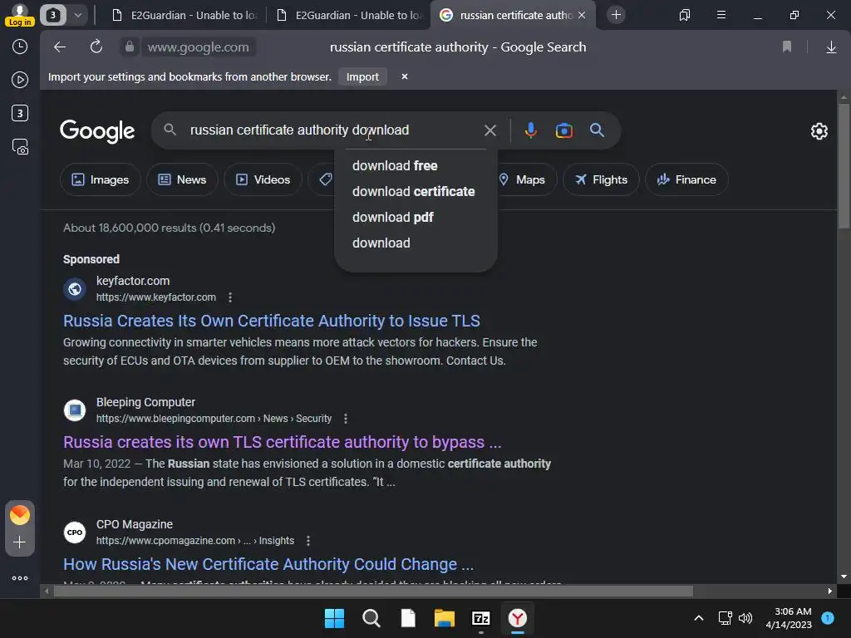Click the connection lock icon
The height and width of the screenshot is (638, 851).
[x=129, y=47]
